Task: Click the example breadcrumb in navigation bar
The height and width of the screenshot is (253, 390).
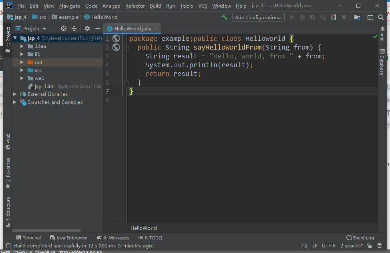Action: 65,17
